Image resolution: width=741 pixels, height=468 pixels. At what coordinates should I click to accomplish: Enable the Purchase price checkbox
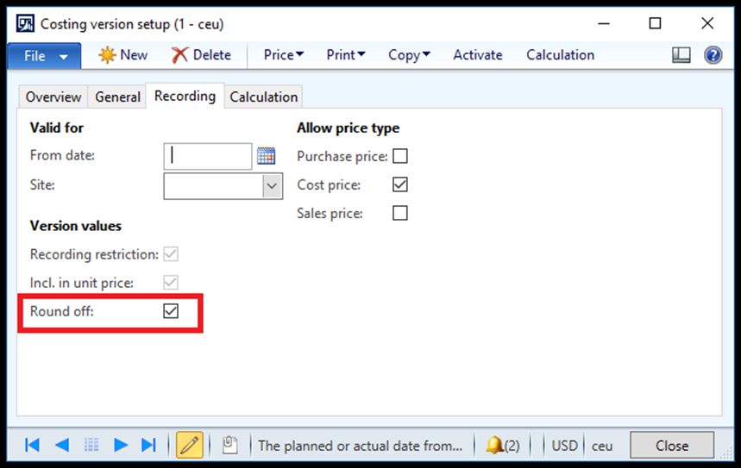pos(400,156)
